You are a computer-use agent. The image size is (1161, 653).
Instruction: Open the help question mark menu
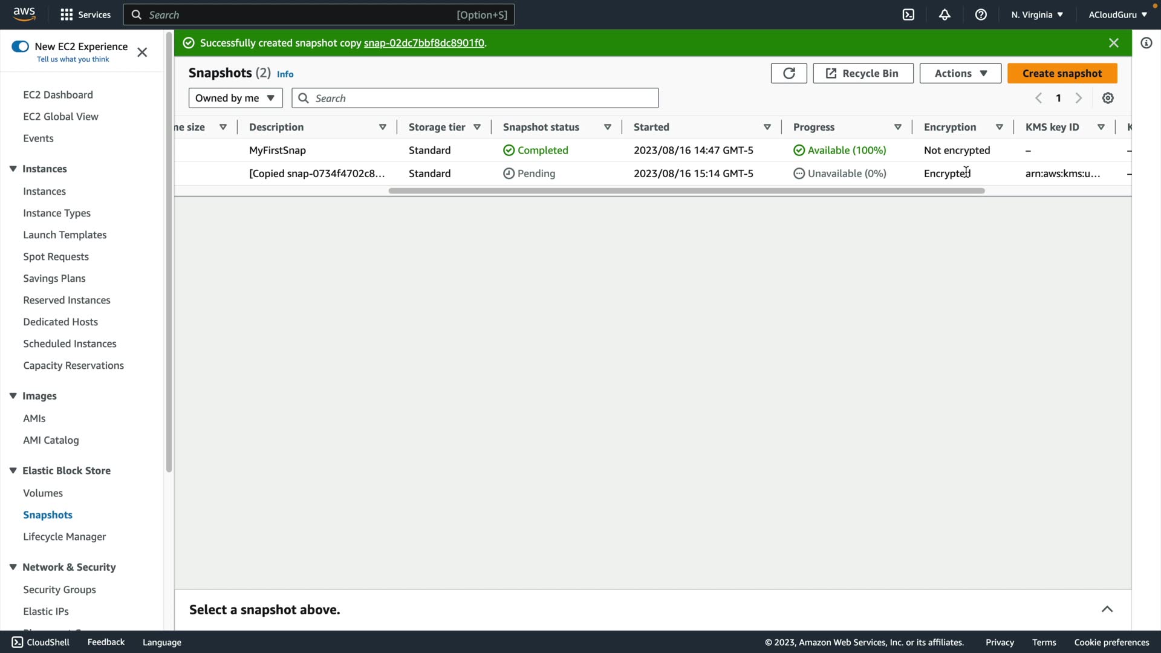981,15
